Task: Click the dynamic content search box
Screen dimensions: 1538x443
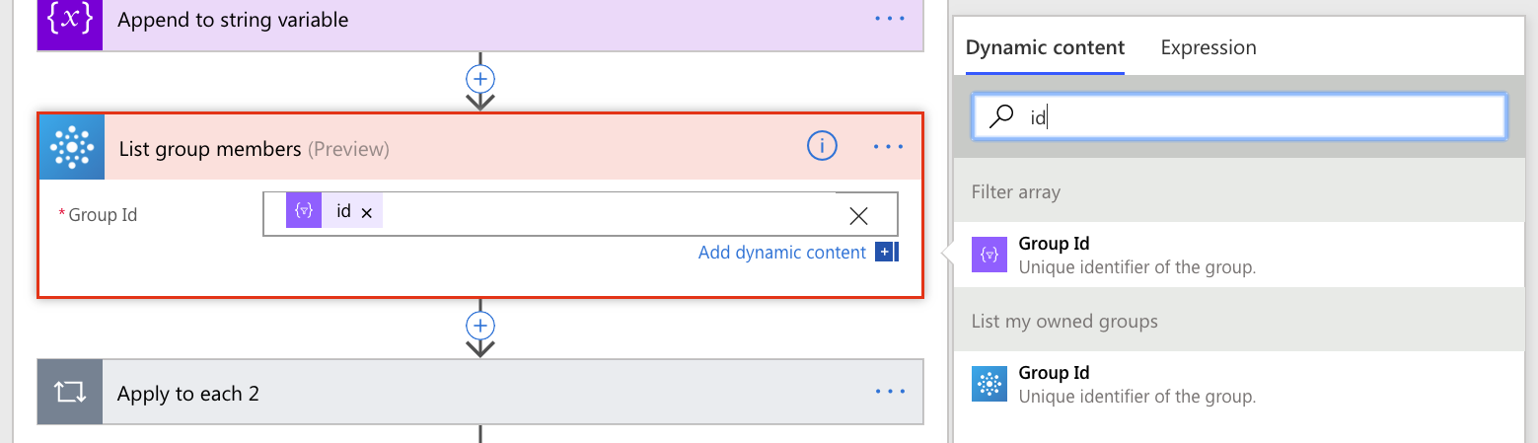Action: pyautogui.click(x=1253, y=117)
